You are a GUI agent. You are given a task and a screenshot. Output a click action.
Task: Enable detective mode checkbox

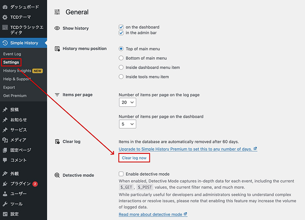click(x=121, y=174)
